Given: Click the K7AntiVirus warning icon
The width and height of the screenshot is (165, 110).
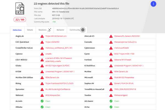Looking at the screenshot, I should click(111, 66).
